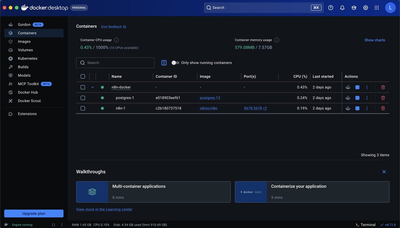Delete the n8n-docker stack
The image size is (400, 228).
(383, 87)
